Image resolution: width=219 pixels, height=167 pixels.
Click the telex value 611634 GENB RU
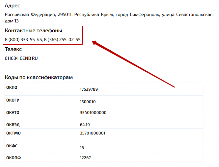tap(21, 58)
